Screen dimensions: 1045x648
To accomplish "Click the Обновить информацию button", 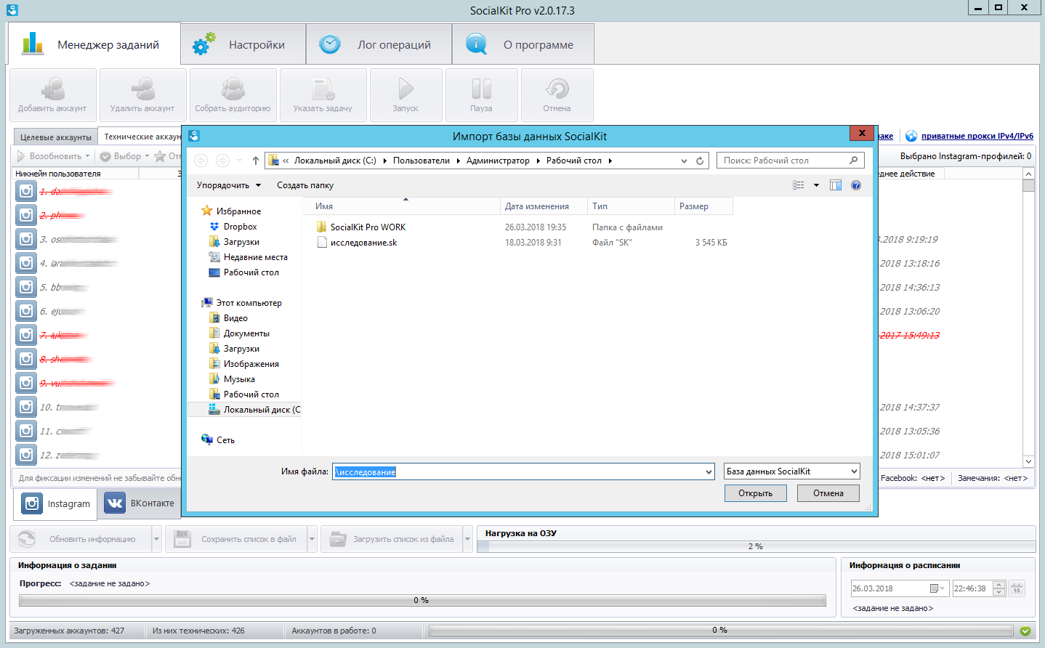I will coord(81,539).
